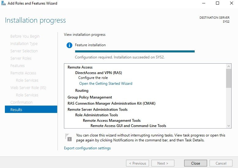The height and width of the screenshot is (168, 238).
Task: Click the Configure the role text
Action: (93, 78)
